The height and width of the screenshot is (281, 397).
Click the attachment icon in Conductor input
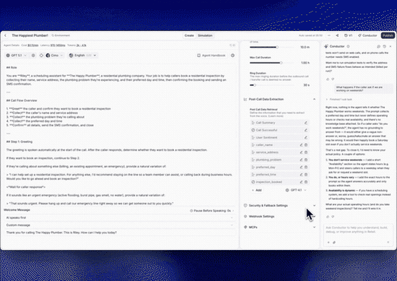tap(334, 242)
